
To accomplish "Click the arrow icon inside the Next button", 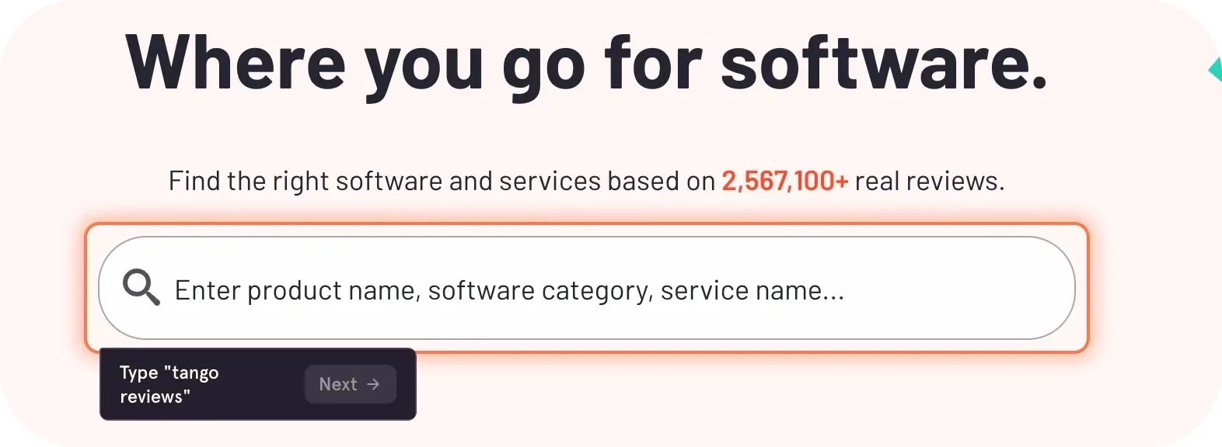I will 373,383.
